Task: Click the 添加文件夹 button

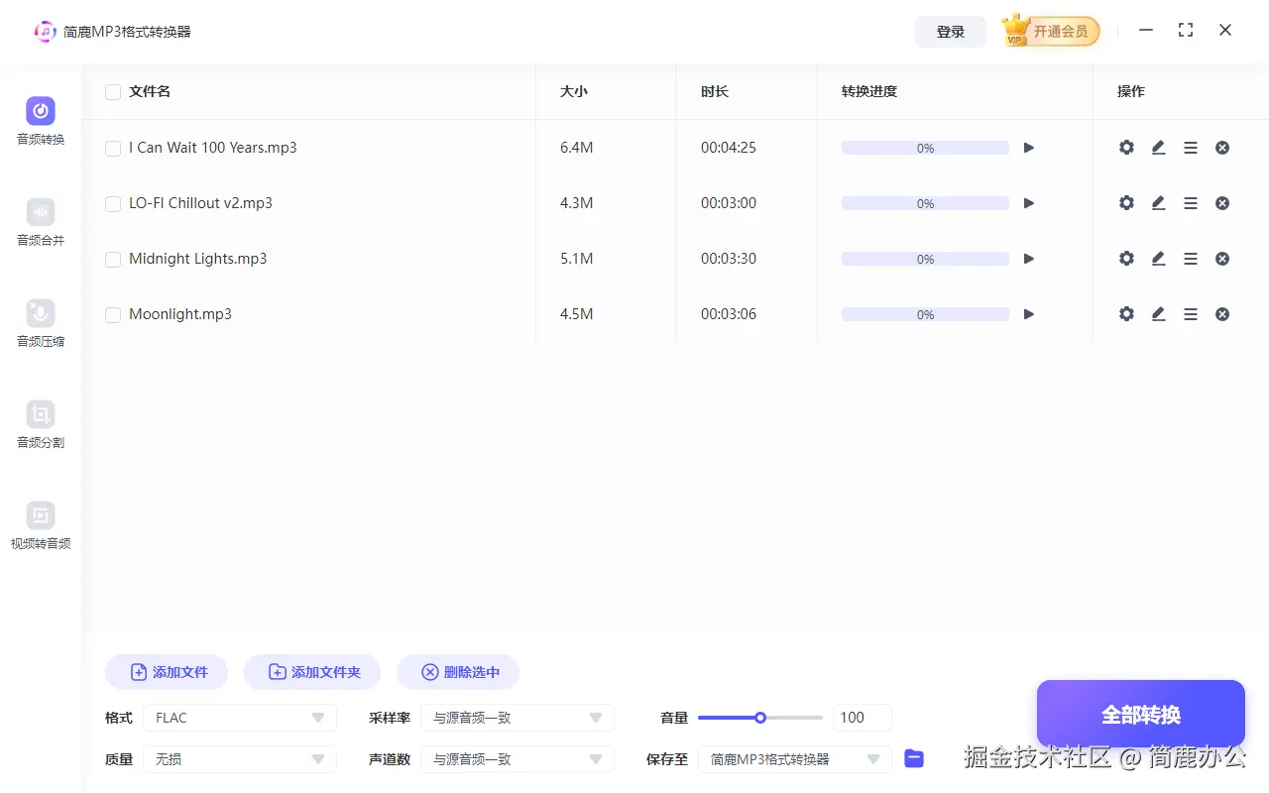Action: (312, 672)
